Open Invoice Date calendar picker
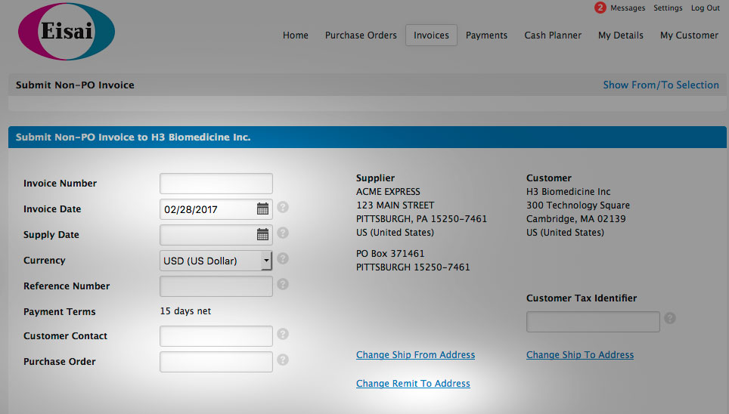 coord(262,209)
